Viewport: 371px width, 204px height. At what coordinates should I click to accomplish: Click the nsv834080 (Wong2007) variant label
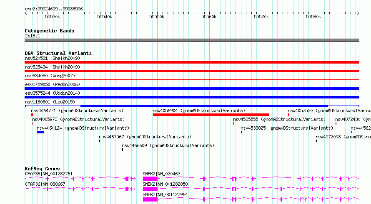click(x=50, y=76)
